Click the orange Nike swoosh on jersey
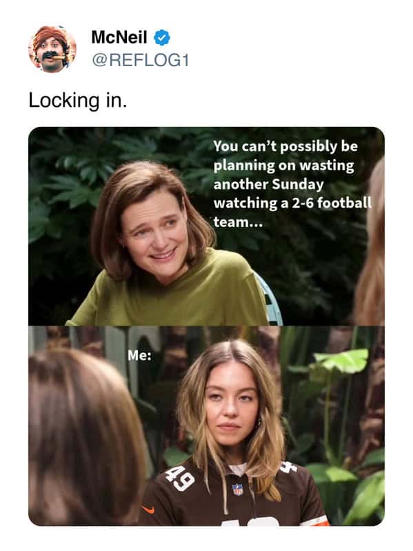The image size is (413, 551). pos(148,509)
